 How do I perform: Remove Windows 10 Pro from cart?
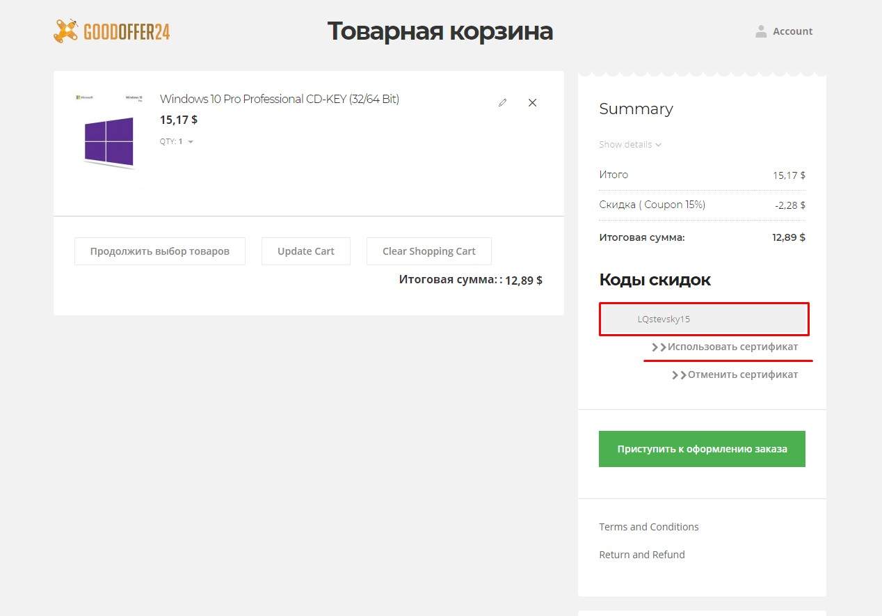[x=532, y=103]
